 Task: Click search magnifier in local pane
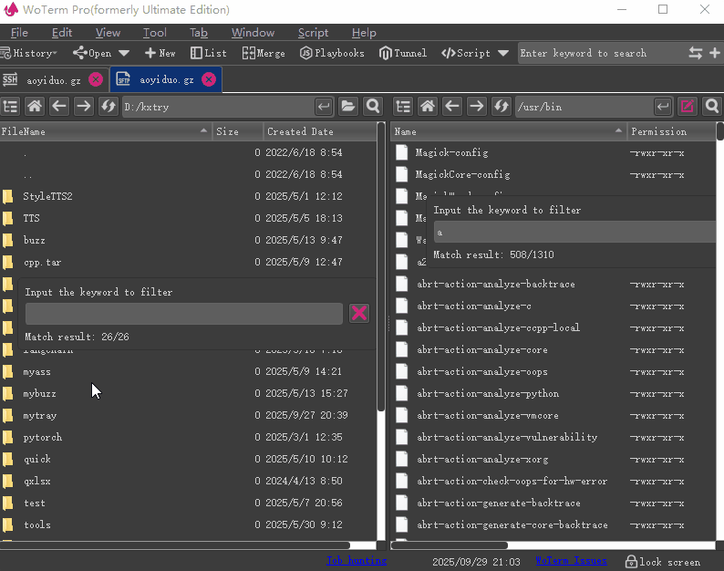372,107
